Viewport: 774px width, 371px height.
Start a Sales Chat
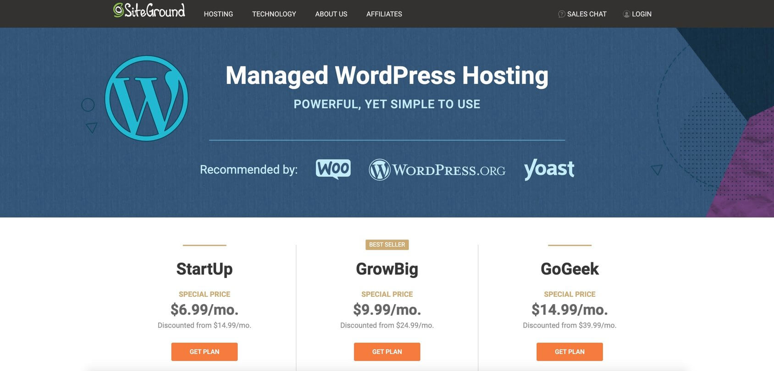[x=586, y=14]
